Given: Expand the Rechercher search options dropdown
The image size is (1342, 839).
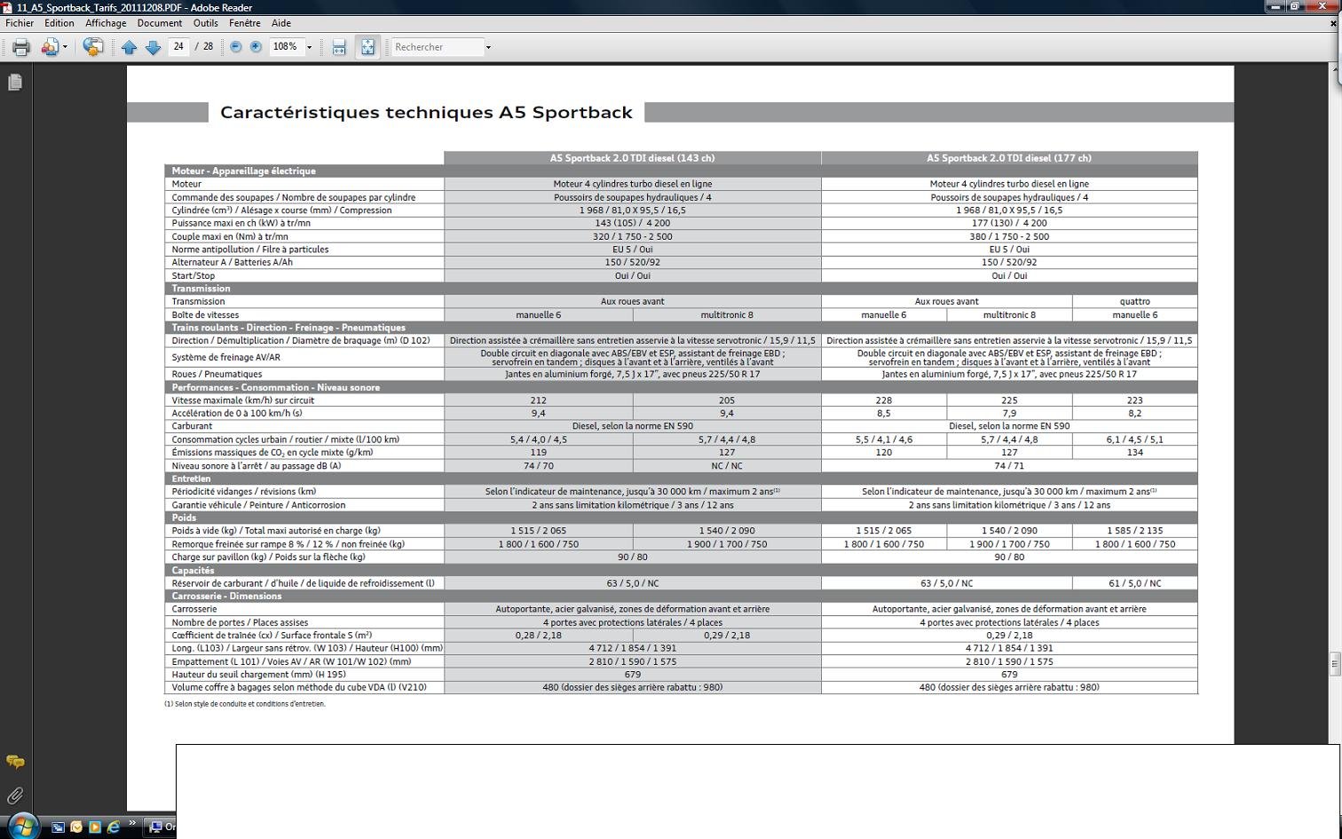Looking at the screenshot, I should [x=488, y=47].
